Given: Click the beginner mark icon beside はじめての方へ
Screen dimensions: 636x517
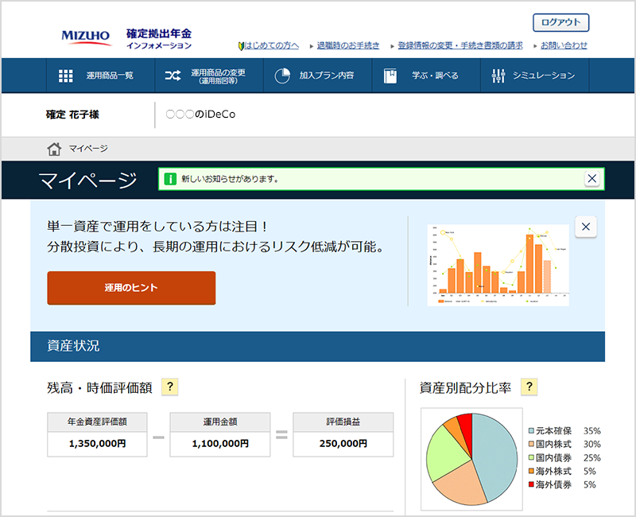Looking at the screenshot, I should 241,46.
